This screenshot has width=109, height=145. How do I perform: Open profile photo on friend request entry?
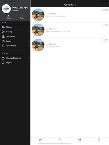tap(38, 45)
